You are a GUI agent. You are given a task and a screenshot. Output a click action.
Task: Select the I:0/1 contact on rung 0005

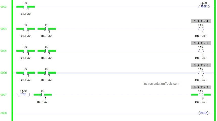(25, 51)
